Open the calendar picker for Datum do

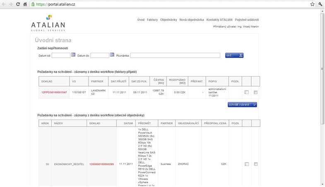tap(112, 55)
